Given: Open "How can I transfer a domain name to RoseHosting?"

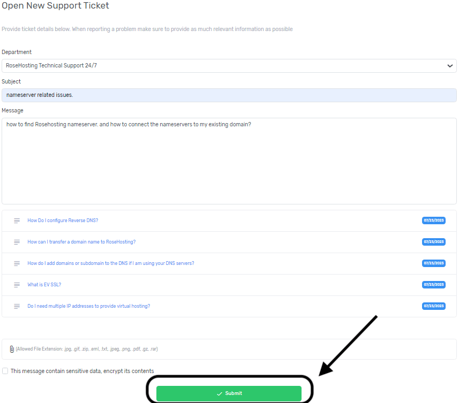Looking at the screenshot, I should point(81,241).
